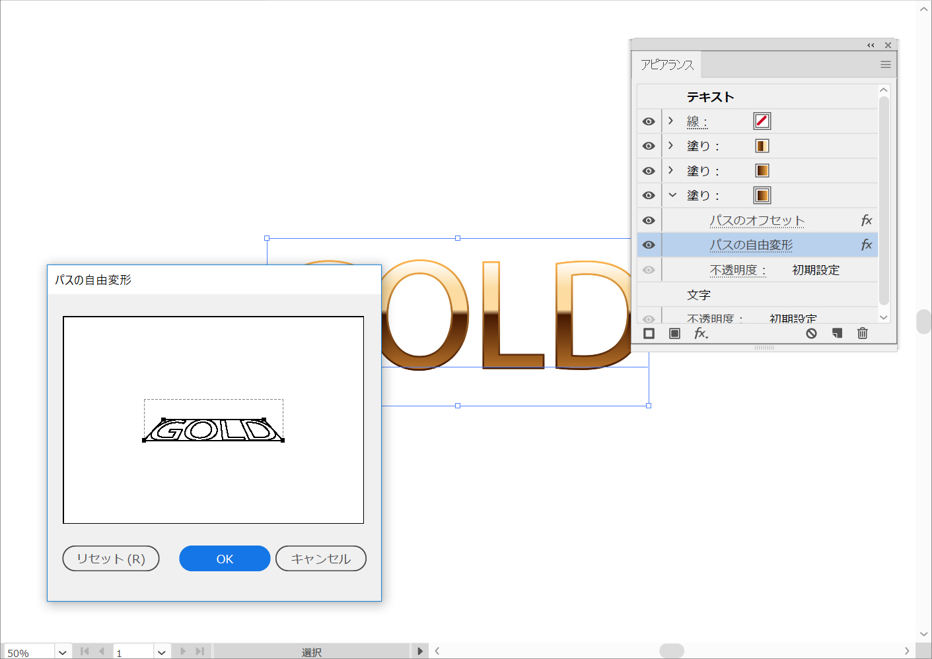The width and height of the screenshot is (932, 659).
Task: Open the add new effect fx menu
Action: (701, 334)
